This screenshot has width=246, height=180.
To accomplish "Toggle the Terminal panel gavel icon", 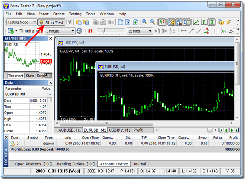I will [x=179, y=22].
